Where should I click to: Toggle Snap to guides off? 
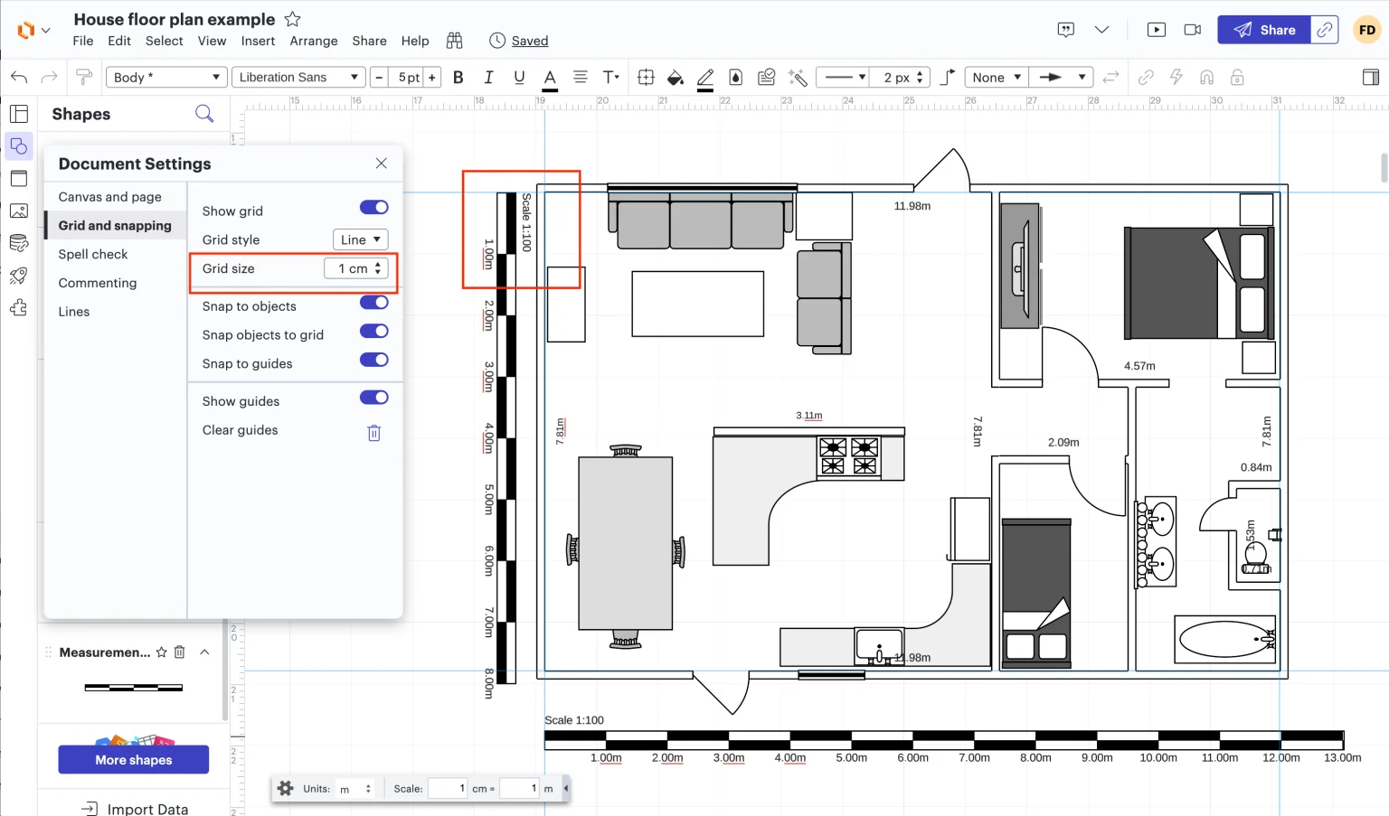374,361
